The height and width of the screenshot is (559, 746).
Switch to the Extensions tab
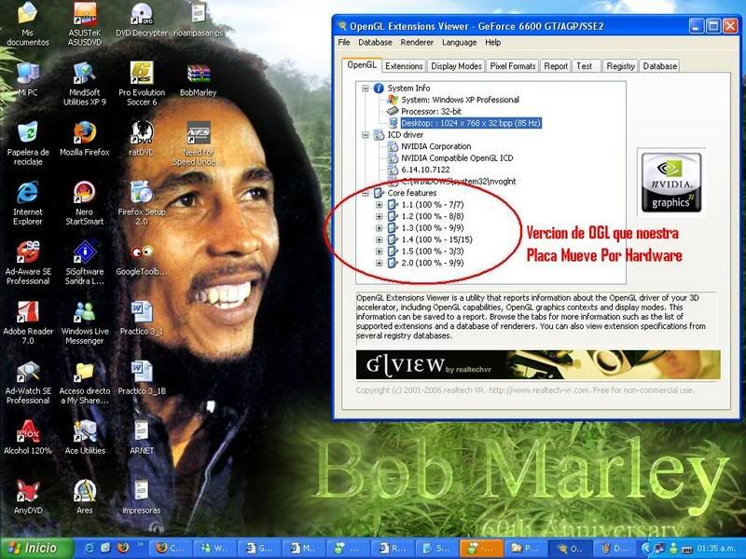tap(403, 66)
